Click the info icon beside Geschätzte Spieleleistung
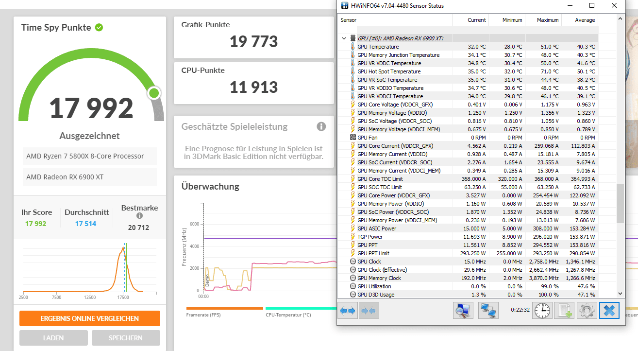The width and height of the screenshot is (638, 351). (321, 126)
